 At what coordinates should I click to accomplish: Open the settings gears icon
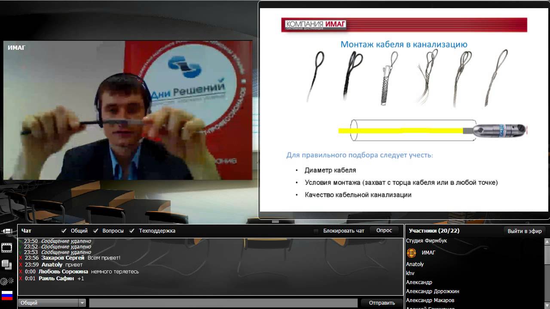[x=6, y=281]
